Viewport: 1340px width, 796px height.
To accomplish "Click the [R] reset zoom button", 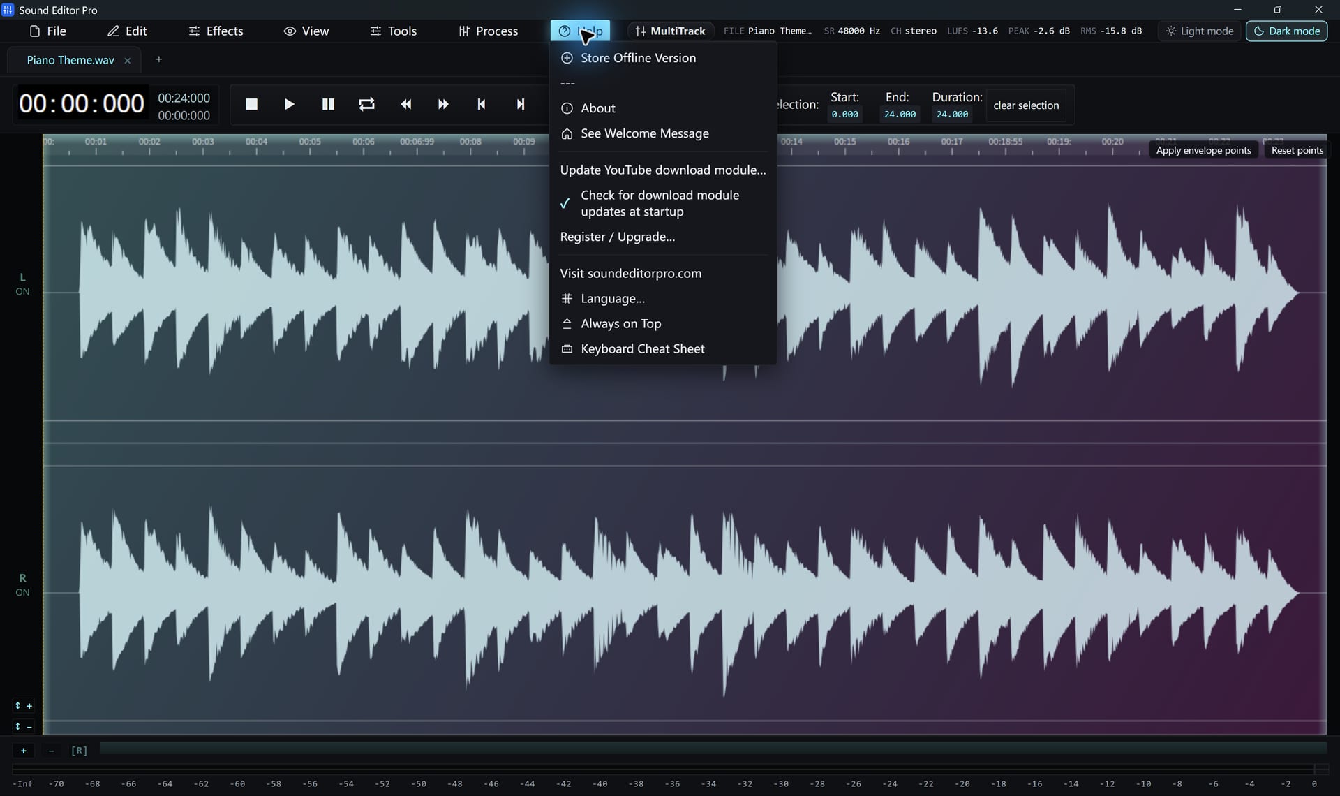I will tap(80, 751).
